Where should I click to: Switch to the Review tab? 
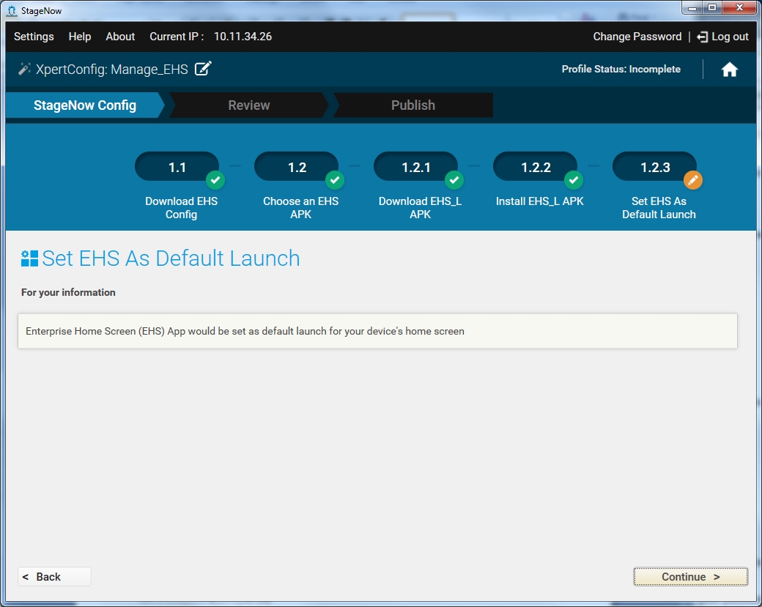point(249,105)
